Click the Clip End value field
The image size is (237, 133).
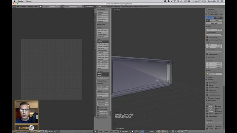click(214, 47)
